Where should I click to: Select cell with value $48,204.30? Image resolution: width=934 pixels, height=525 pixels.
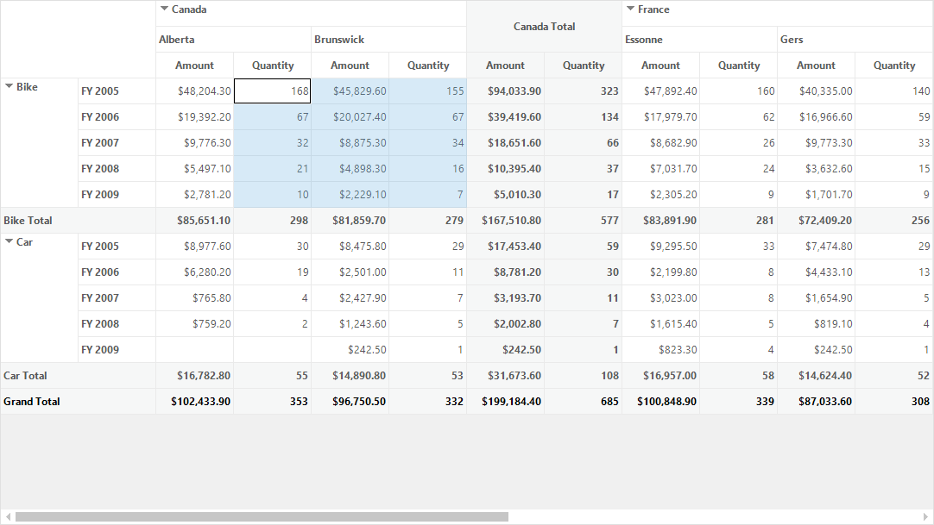coord(195,91)
